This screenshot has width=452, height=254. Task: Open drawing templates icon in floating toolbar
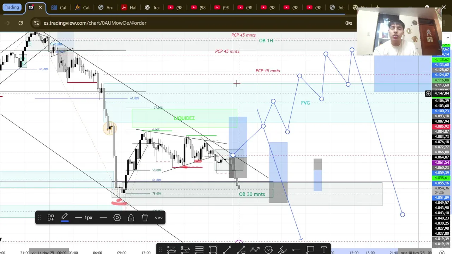pos(50,218)
